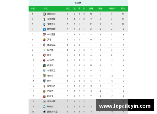The image size is (157, 114).
Task: Click the Lazio eagle logo
Action: click(x=44, y=50)
